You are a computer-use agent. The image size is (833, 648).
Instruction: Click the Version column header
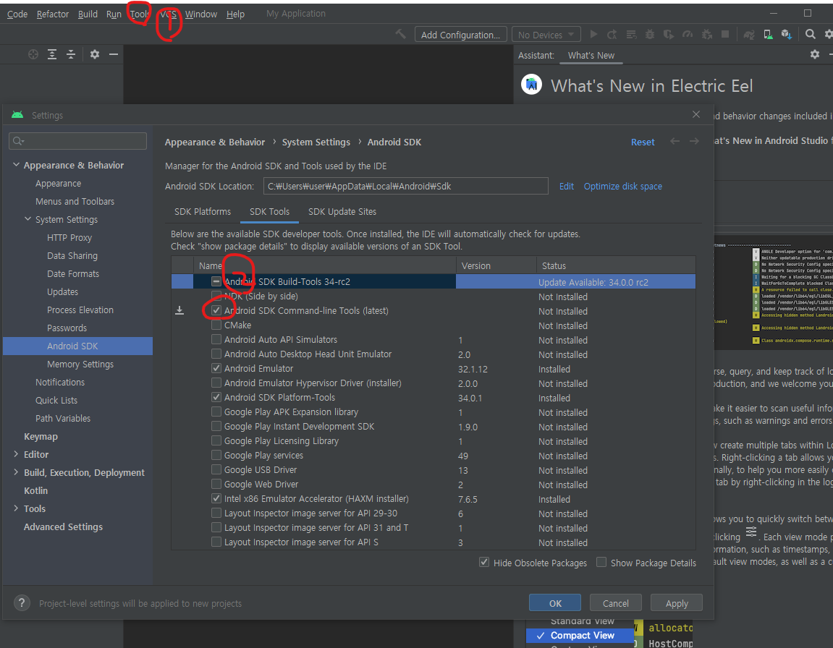click(496, 265)
